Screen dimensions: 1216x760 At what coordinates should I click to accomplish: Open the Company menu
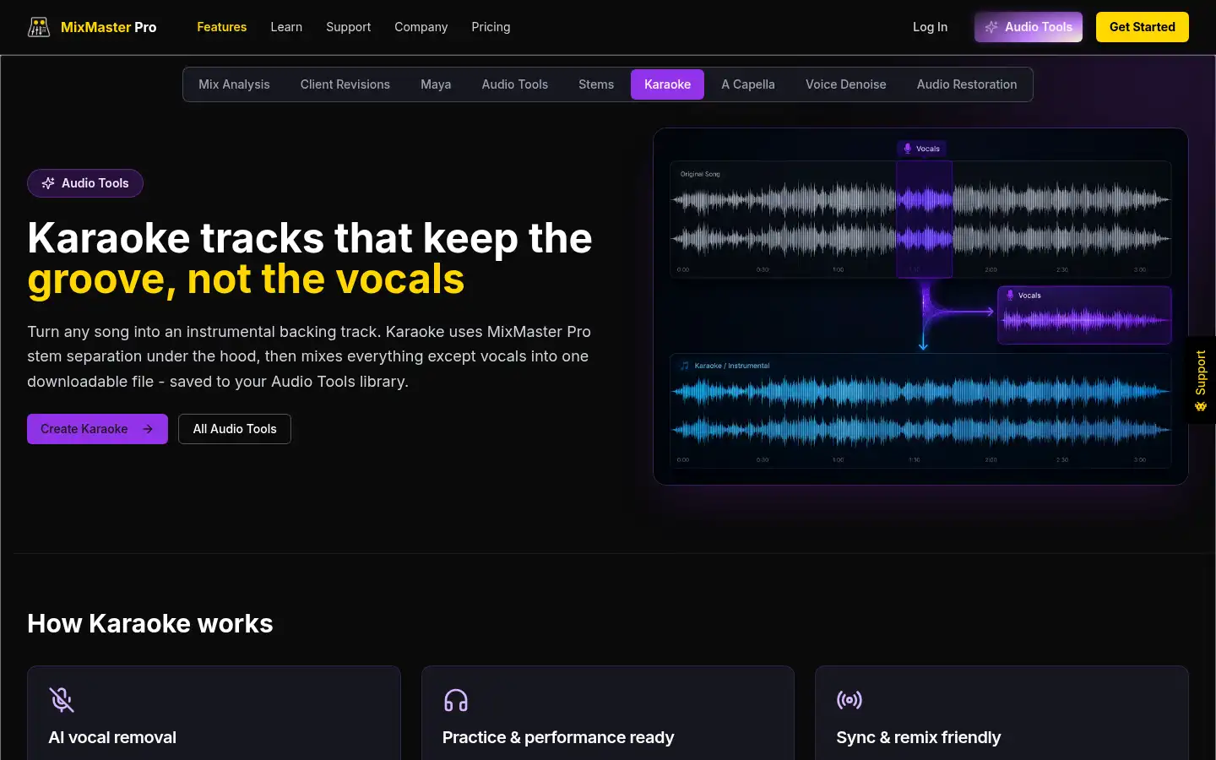click(421, 27)
